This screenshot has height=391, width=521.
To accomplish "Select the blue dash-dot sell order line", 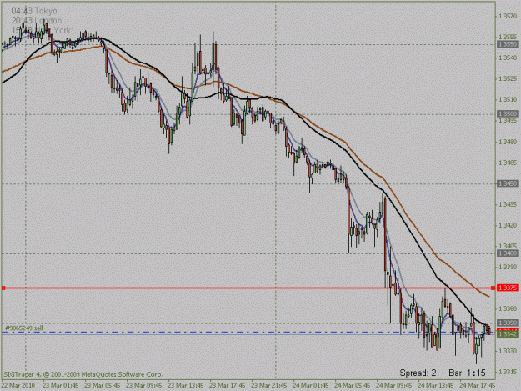I will click(x=248, y=332).
